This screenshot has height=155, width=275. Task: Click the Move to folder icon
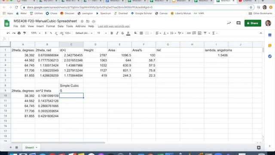tap(88, 21)
